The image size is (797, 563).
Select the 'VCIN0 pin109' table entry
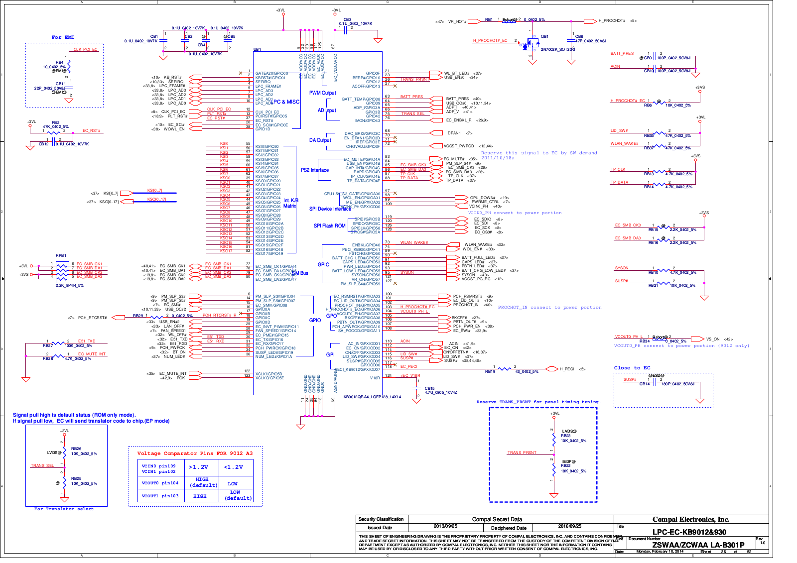[x=158, y=466]
